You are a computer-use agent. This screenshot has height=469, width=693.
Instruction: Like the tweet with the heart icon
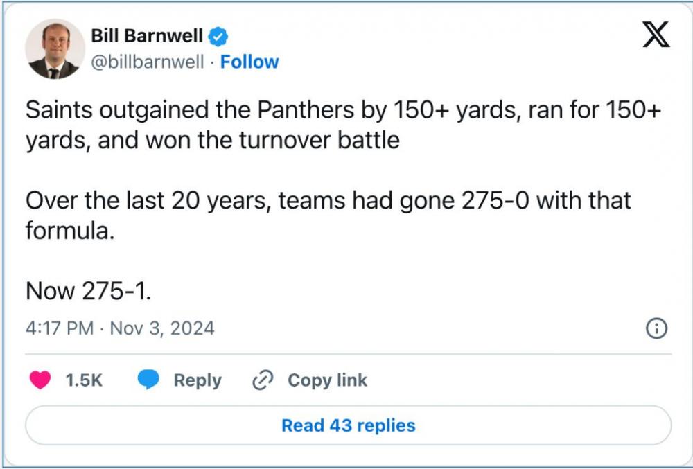point(41,380)
